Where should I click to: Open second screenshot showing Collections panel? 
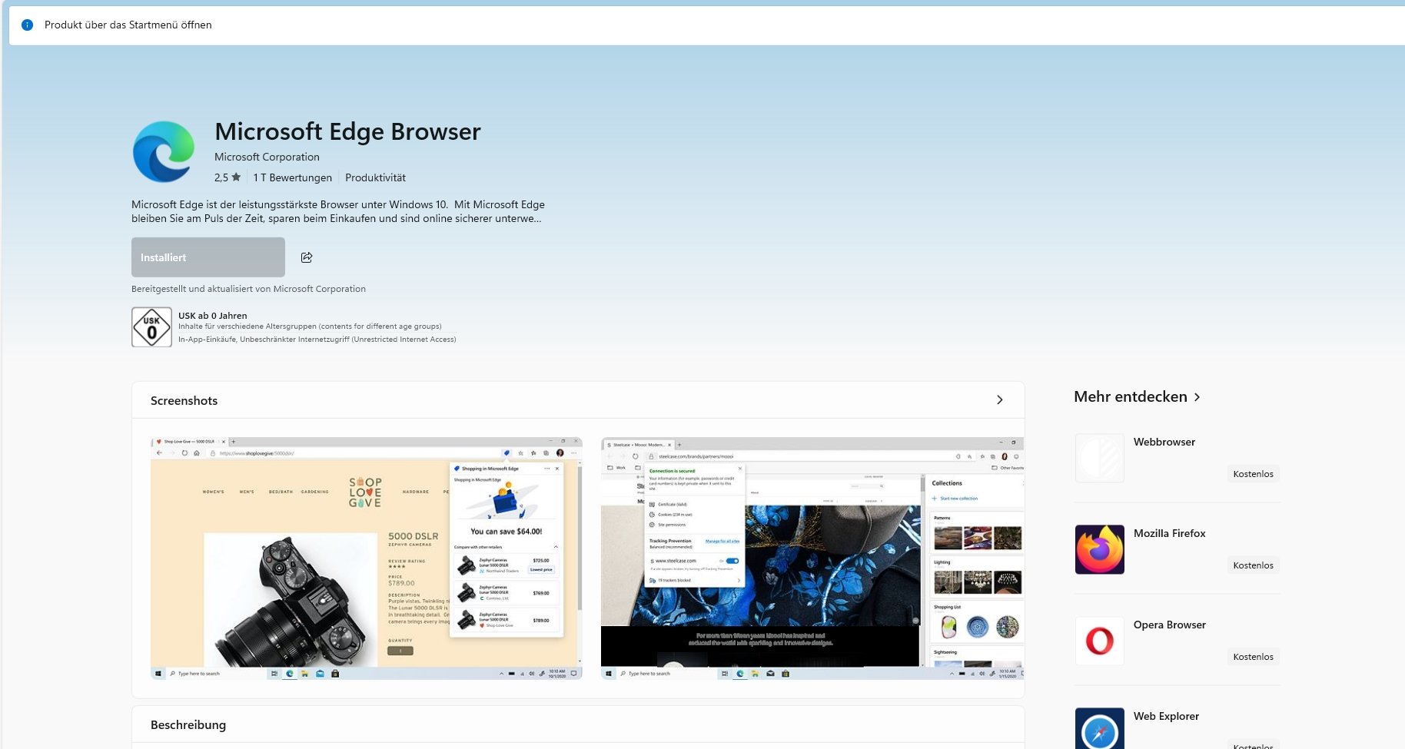[x=812, y=558]
